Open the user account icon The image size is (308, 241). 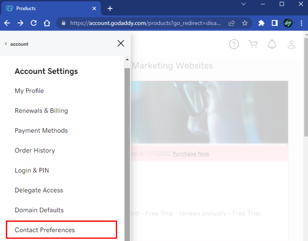291,44
